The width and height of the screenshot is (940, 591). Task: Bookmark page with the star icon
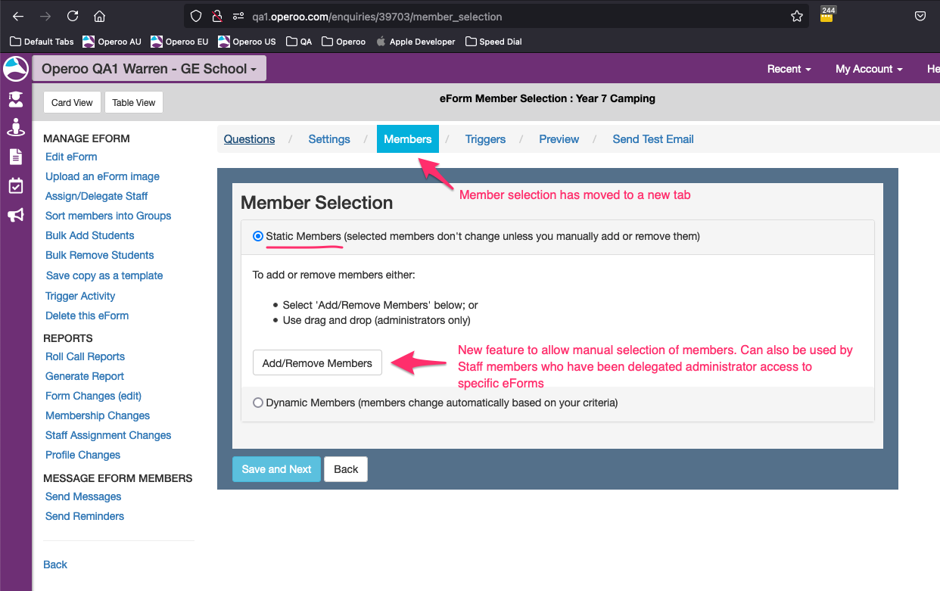(x=796, y=16)
